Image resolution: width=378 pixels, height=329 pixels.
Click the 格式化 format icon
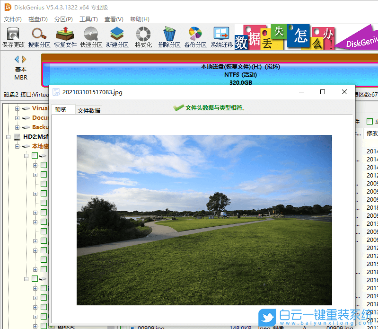143,37
